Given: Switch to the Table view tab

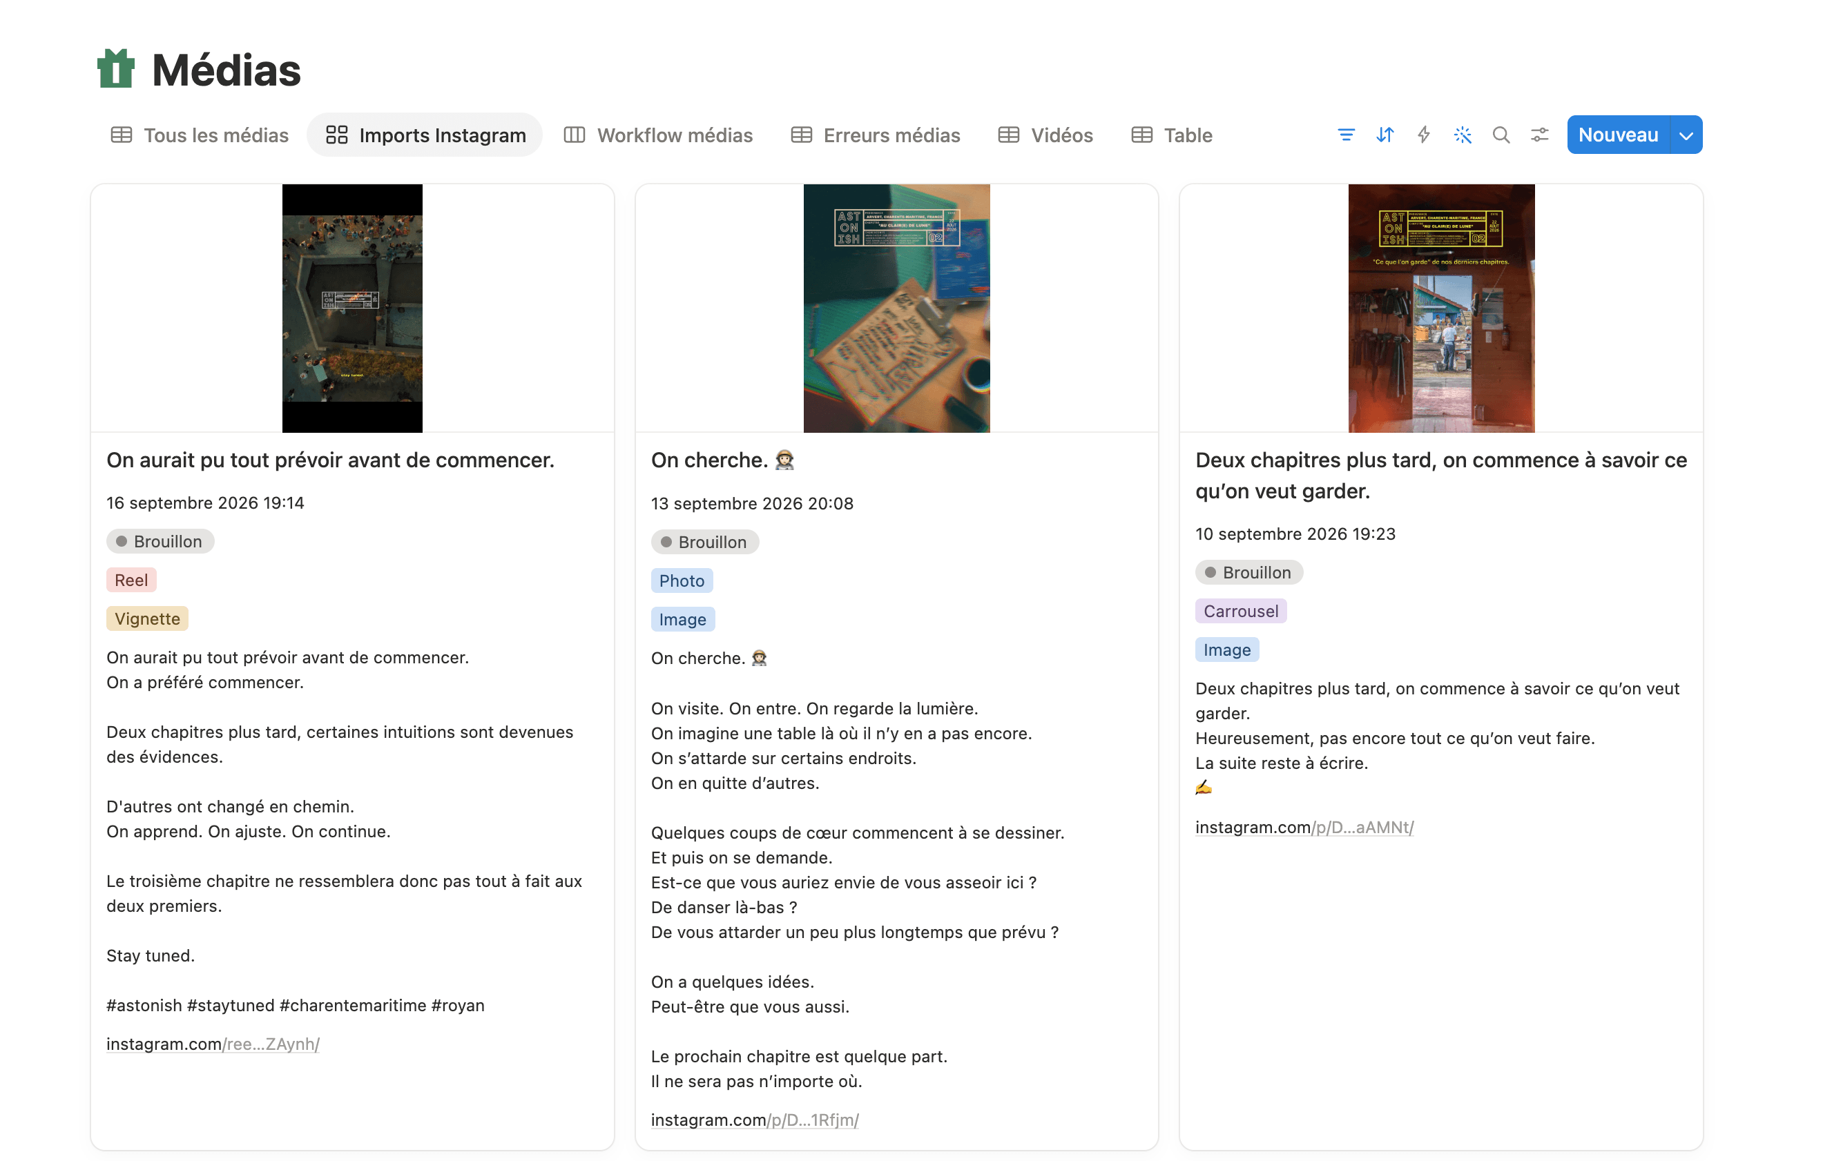Looking at the screenshot, I should coord(1172,135).
